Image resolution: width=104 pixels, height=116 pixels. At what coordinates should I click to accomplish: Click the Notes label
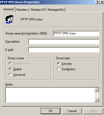[x=9, y=84]
